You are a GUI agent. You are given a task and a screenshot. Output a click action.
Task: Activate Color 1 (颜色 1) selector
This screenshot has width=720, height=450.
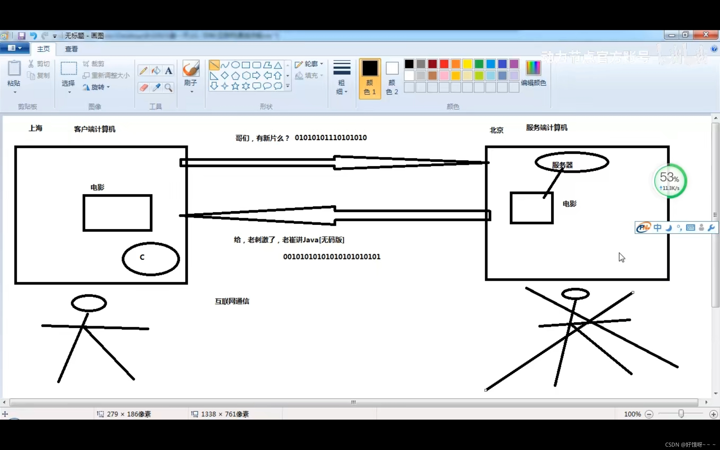(370, 78)
